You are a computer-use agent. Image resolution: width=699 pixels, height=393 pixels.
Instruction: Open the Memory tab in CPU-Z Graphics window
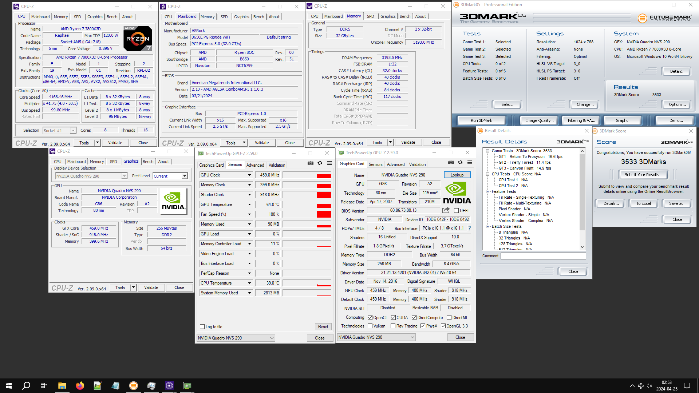point(97,162)
